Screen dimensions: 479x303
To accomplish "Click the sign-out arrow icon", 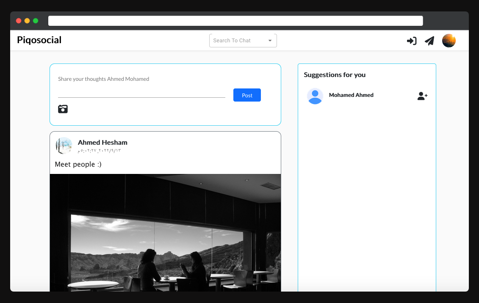I will (x=411, y=41).
